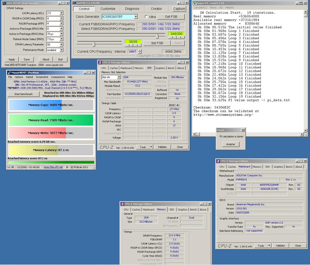The image size is (310, 265).
Task: Switch to Caches tab in SPD CPU-Z window
Action: pyautogui.click(x=114, y=68)
